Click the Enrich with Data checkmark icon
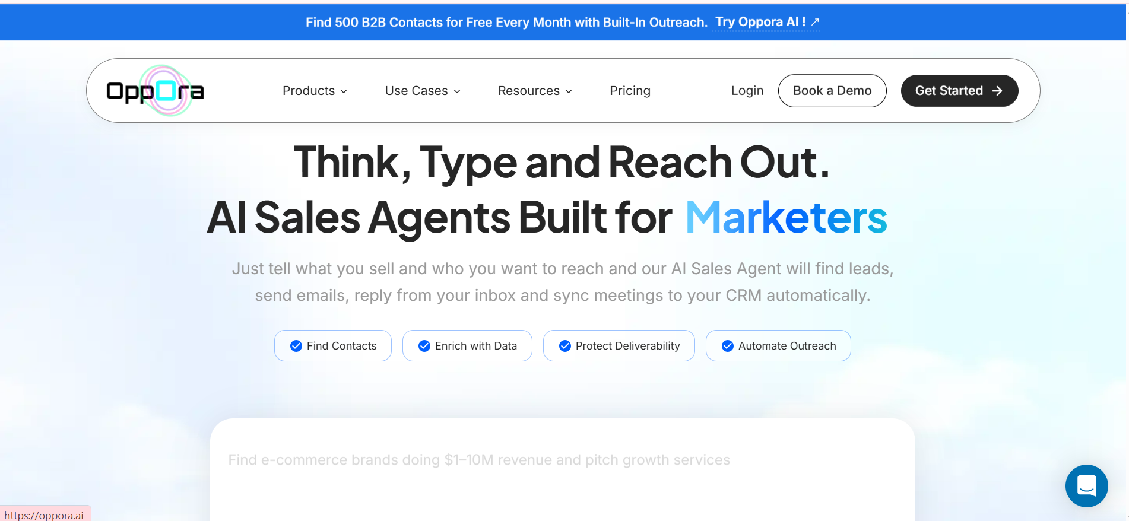The image size is (1129, 521). coord(424,346)
